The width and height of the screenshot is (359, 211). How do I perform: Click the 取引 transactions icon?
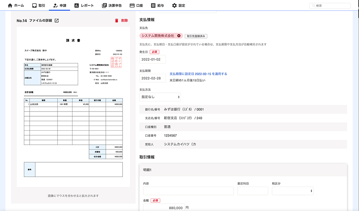[34, 5]
